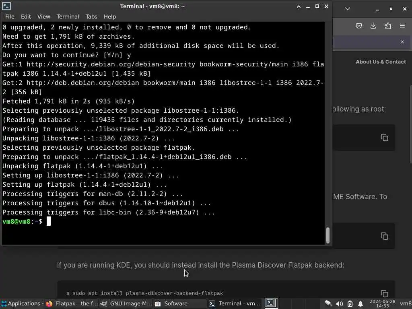Viewport: 412px width, 309px height.
Task: Expand Firefox list-all-tabs chevron
Action: (347, 9)
